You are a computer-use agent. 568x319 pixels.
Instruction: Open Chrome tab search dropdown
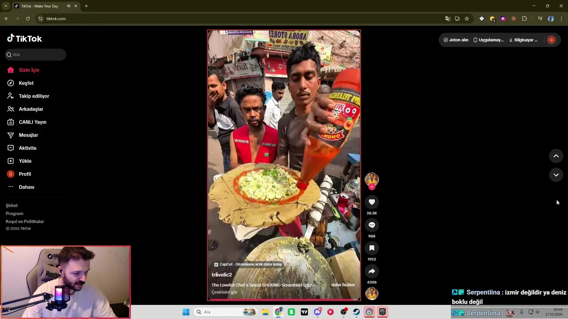click(6, 6)
